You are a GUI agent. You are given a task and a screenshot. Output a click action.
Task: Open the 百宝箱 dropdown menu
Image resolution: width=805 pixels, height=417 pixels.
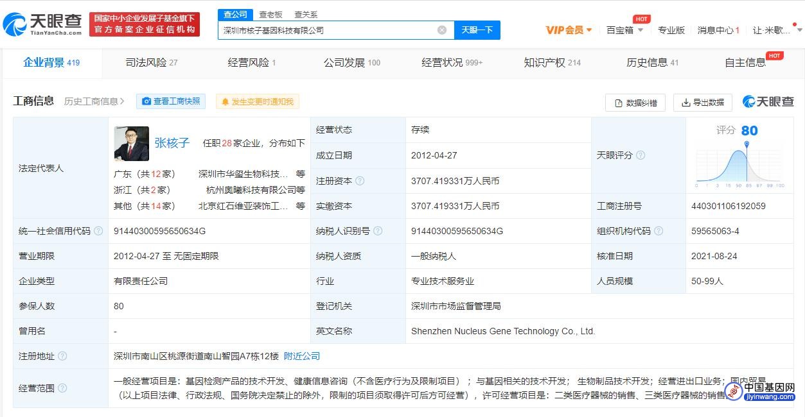click(624, 30)
